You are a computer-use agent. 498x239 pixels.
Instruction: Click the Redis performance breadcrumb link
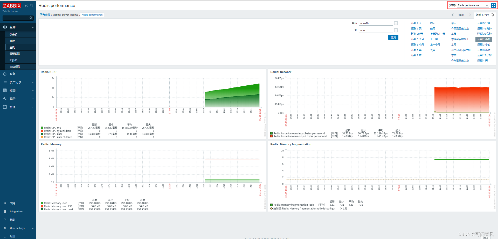point(92,15)
